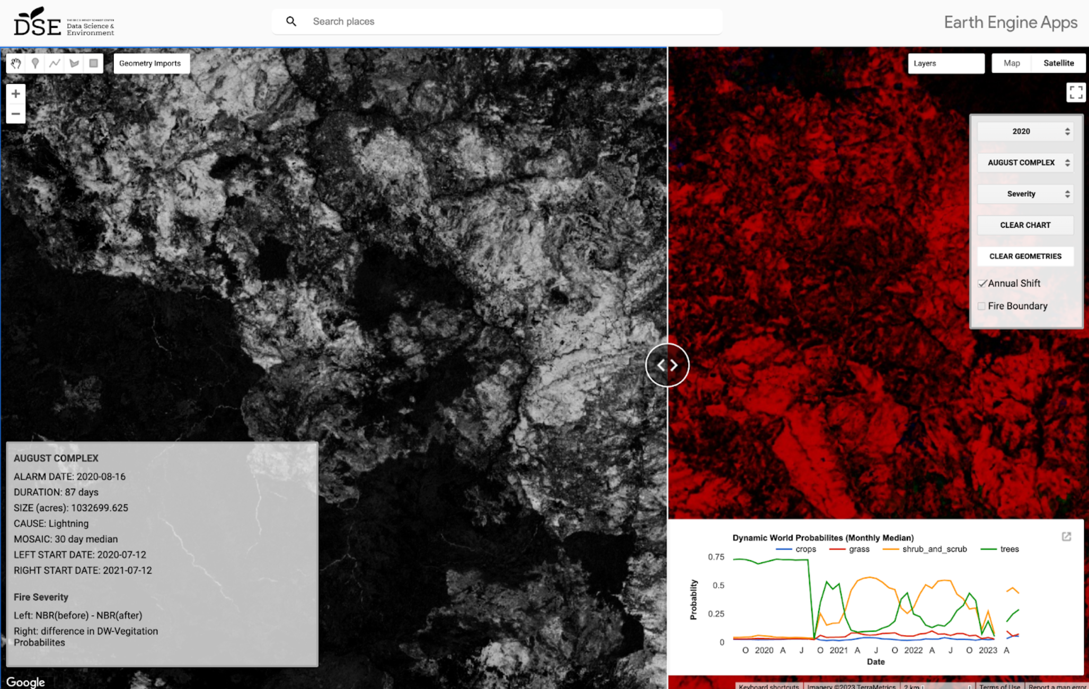Select the draw polygon shape tool
1089x689 pixels.
(74, 64)
